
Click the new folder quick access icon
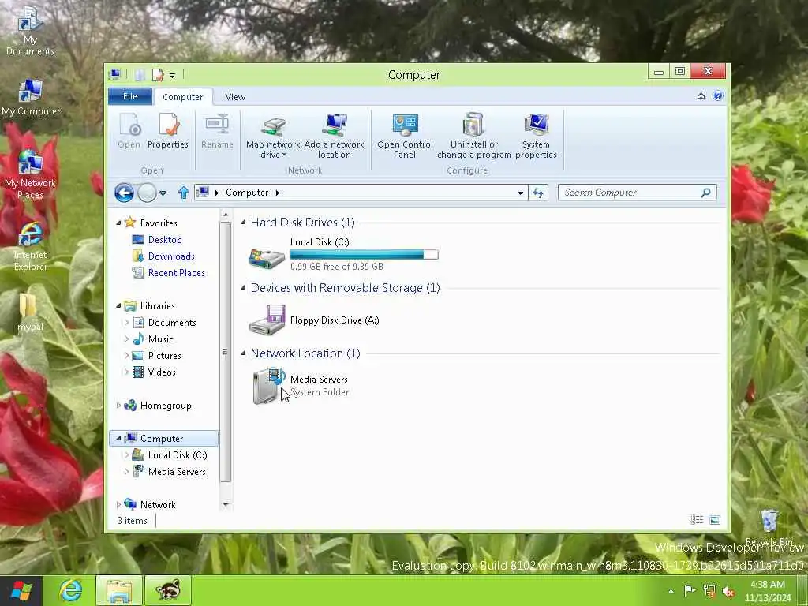point(140,75)
